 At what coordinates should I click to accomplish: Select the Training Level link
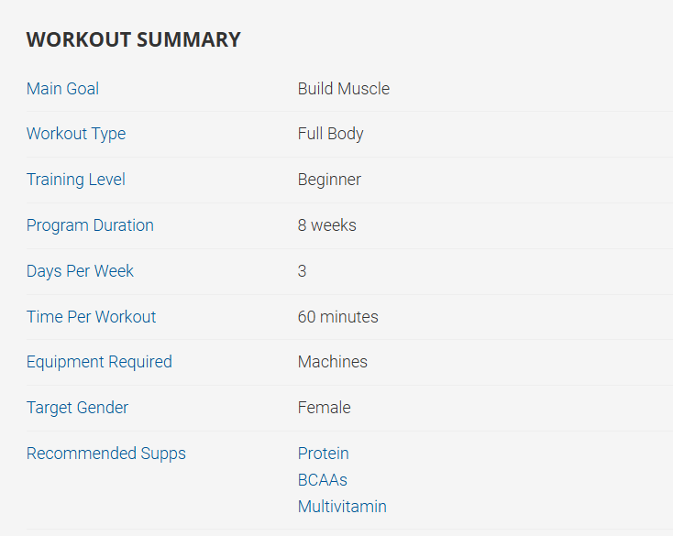pos(76,180)
